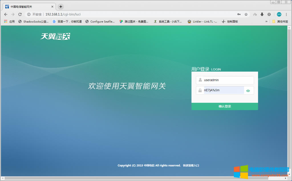Image resolution: width=292 pixels, height=181 pixels.
Task: Reload the gateway login page
Action: click(20, 14)
